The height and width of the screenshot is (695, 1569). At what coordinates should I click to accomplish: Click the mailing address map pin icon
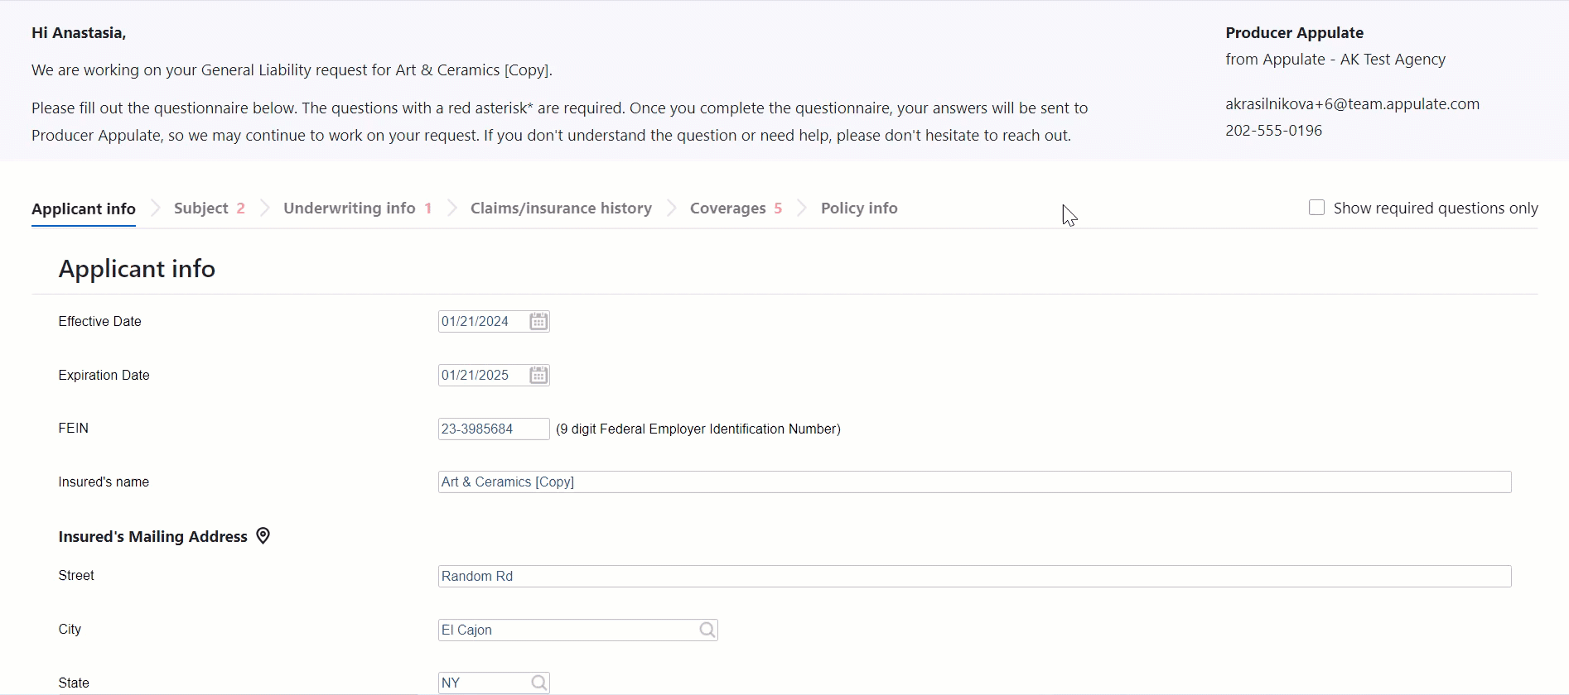pyautogui.click(x=263, y=536)
